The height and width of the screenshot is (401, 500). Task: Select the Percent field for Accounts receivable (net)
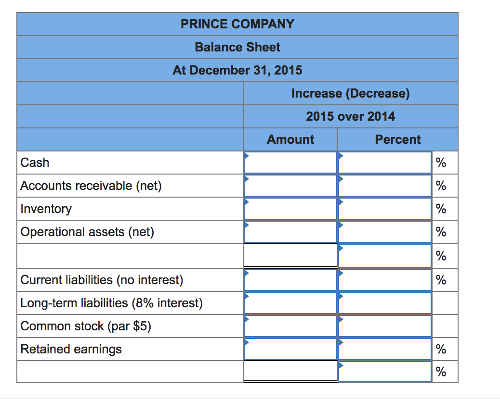click(384, 186)
